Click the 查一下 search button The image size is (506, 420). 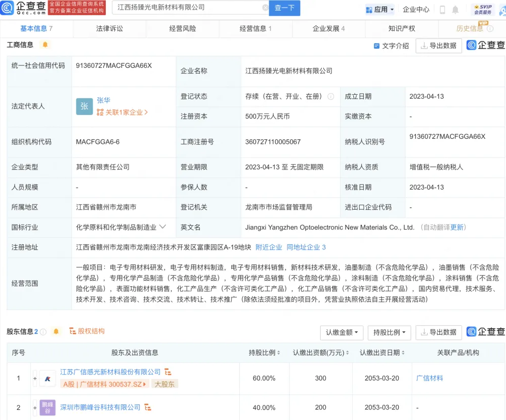tap(284, 9)
